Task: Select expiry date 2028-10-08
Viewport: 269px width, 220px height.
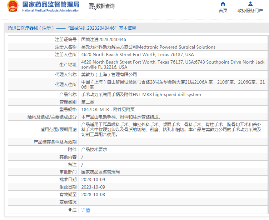Action: [x=93, y=195]
